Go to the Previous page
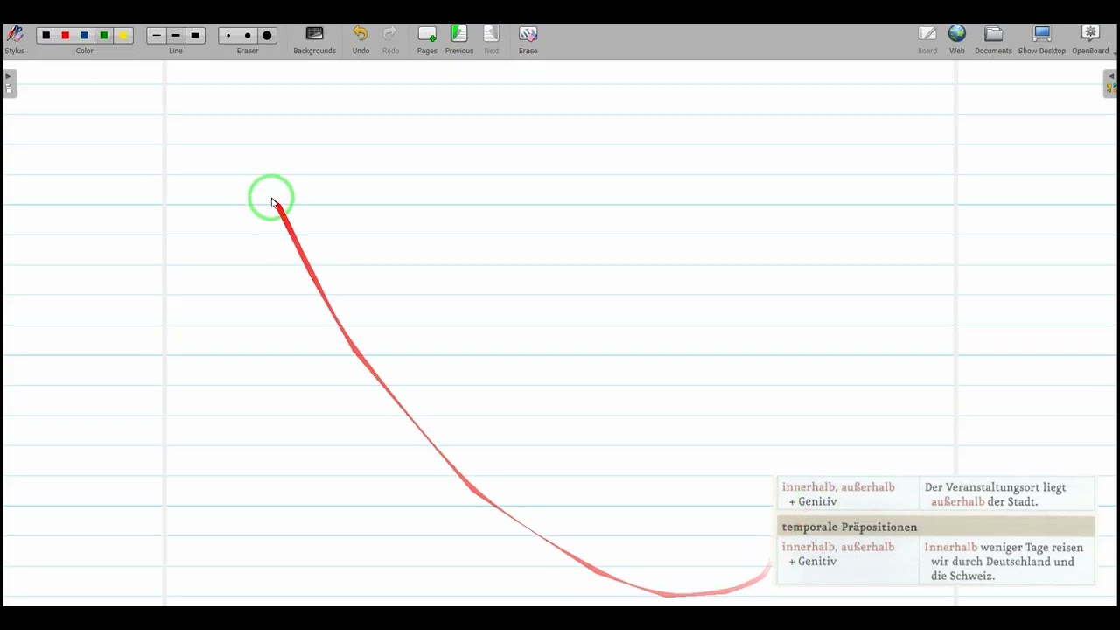The height and width of the screenshot is (630, 1120). (x=458, y=40)
